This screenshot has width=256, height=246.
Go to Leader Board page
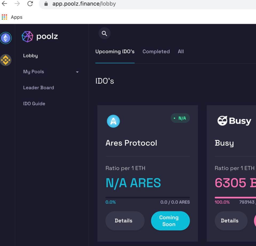point(38,88)
